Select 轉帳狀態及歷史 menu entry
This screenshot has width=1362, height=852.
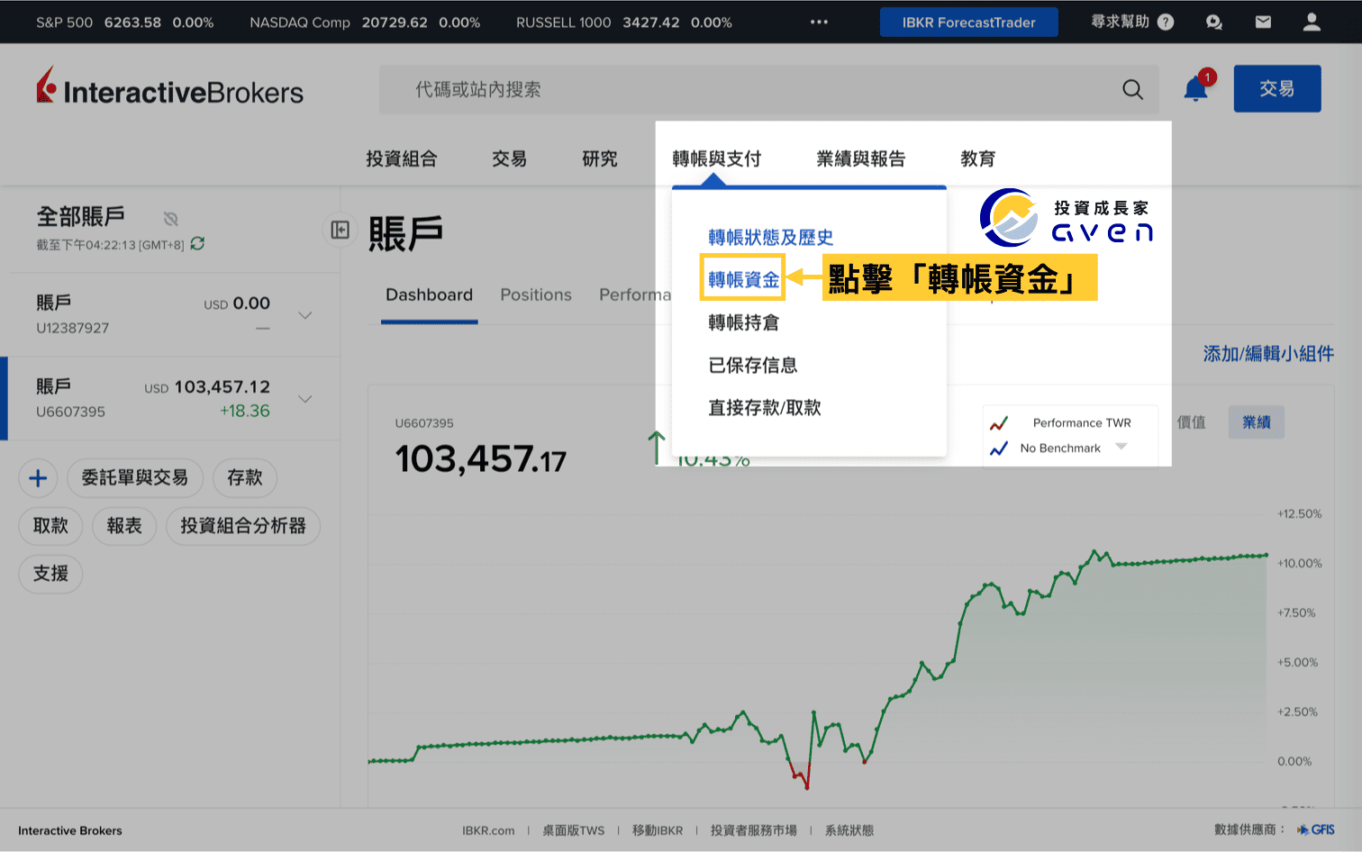tap(771, 237)
